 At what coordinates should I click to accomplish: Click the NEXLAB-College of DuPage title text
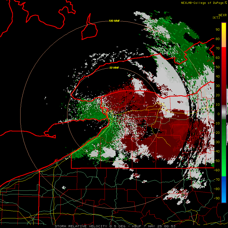[202, 3]
